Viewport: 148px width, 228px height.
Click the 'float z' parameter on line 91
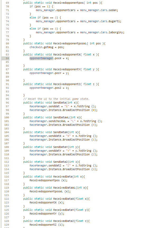pos(89,84)
